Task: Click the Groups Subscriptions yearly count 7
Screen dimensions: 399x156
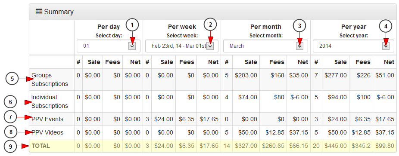Action: [316, 75]
